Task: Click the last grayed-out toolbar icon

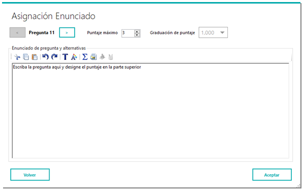Action: point(111,57)
